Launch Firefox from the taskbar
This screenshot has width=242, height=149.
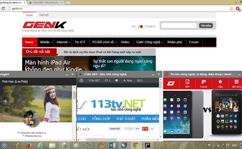(28, 145)
